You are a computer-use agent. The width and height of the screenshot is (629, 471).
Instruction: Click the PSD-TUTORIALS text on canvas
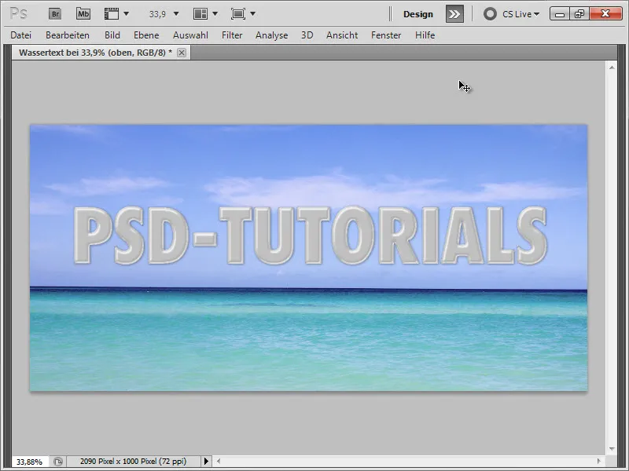pos(310,235)
